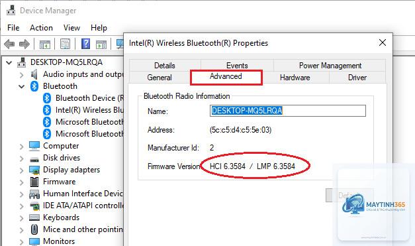415x246 pixels.
Task: Click the Forward arrow in Device Manager toolbar
Action: 24,44
